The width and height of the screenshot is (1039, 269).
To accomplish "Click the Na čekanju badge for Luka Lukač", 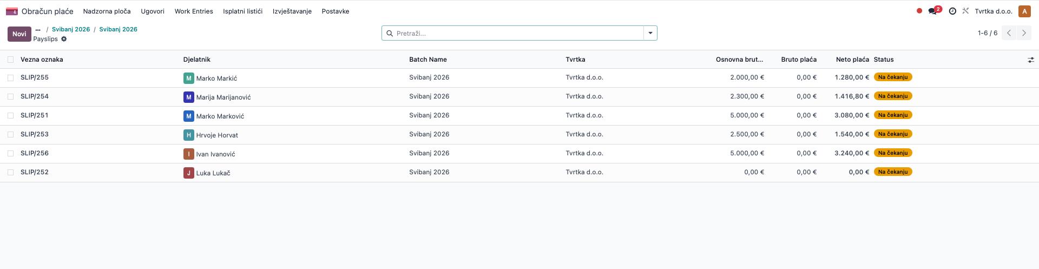I will [x=893, y=172].
